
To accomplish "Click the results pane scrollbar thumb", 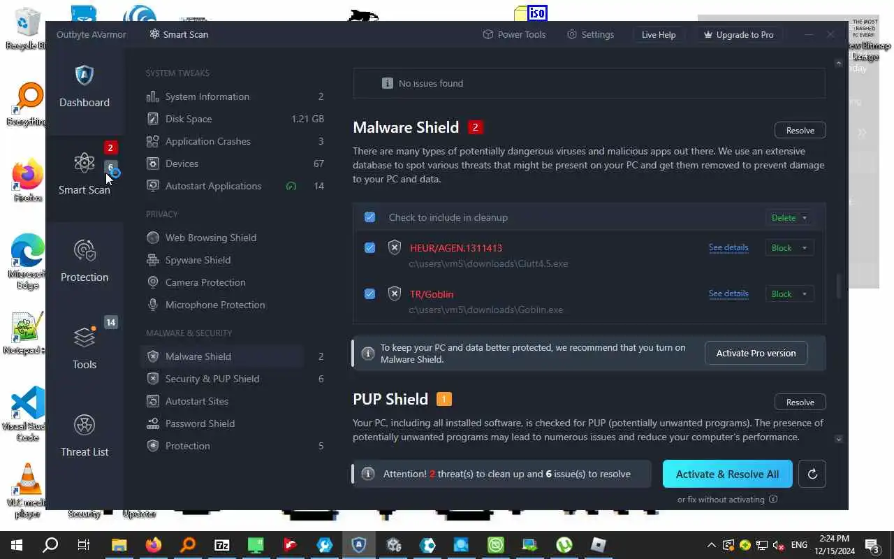I will 839,286.
